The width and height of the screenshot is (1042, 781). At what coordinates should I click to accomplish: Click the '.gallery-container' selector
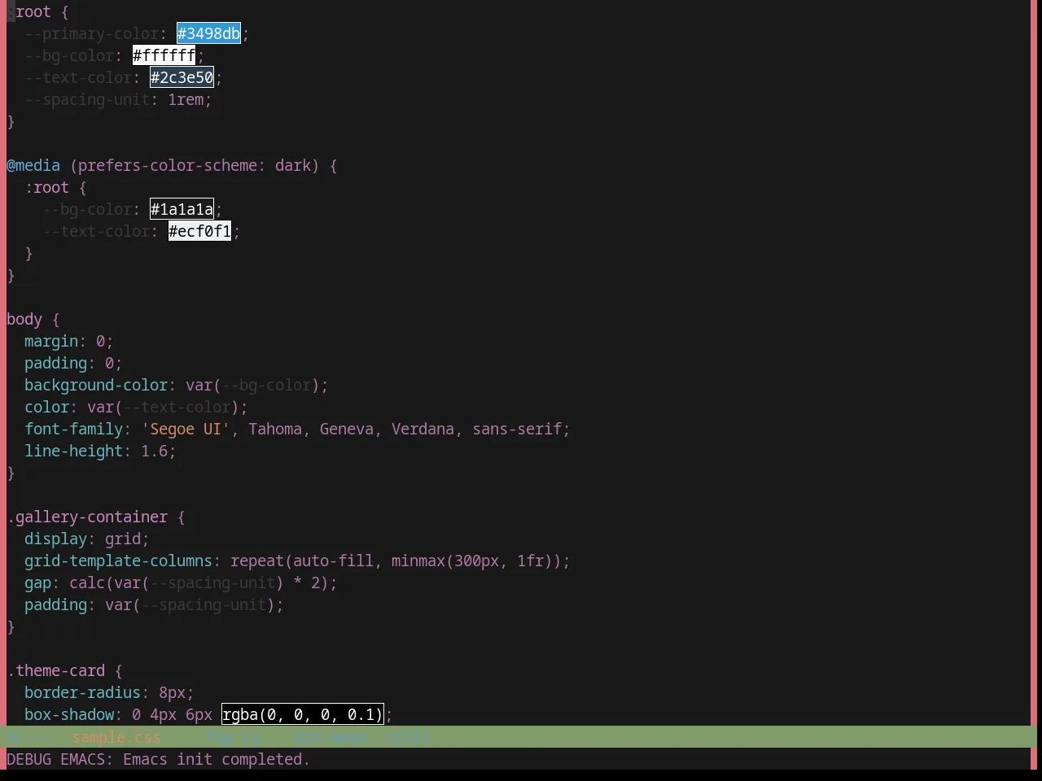coord(87,517)
